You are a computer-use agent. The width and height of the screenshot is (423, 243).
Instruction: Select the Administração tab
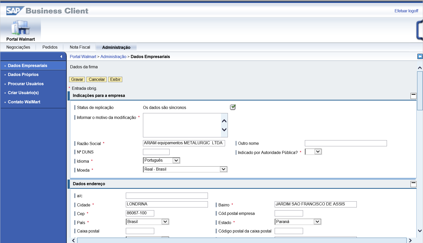tap(116, 47)
